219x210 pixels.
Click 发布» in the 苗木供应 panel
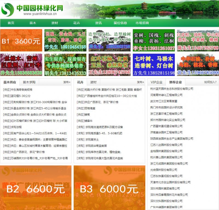tap(67, 82)
